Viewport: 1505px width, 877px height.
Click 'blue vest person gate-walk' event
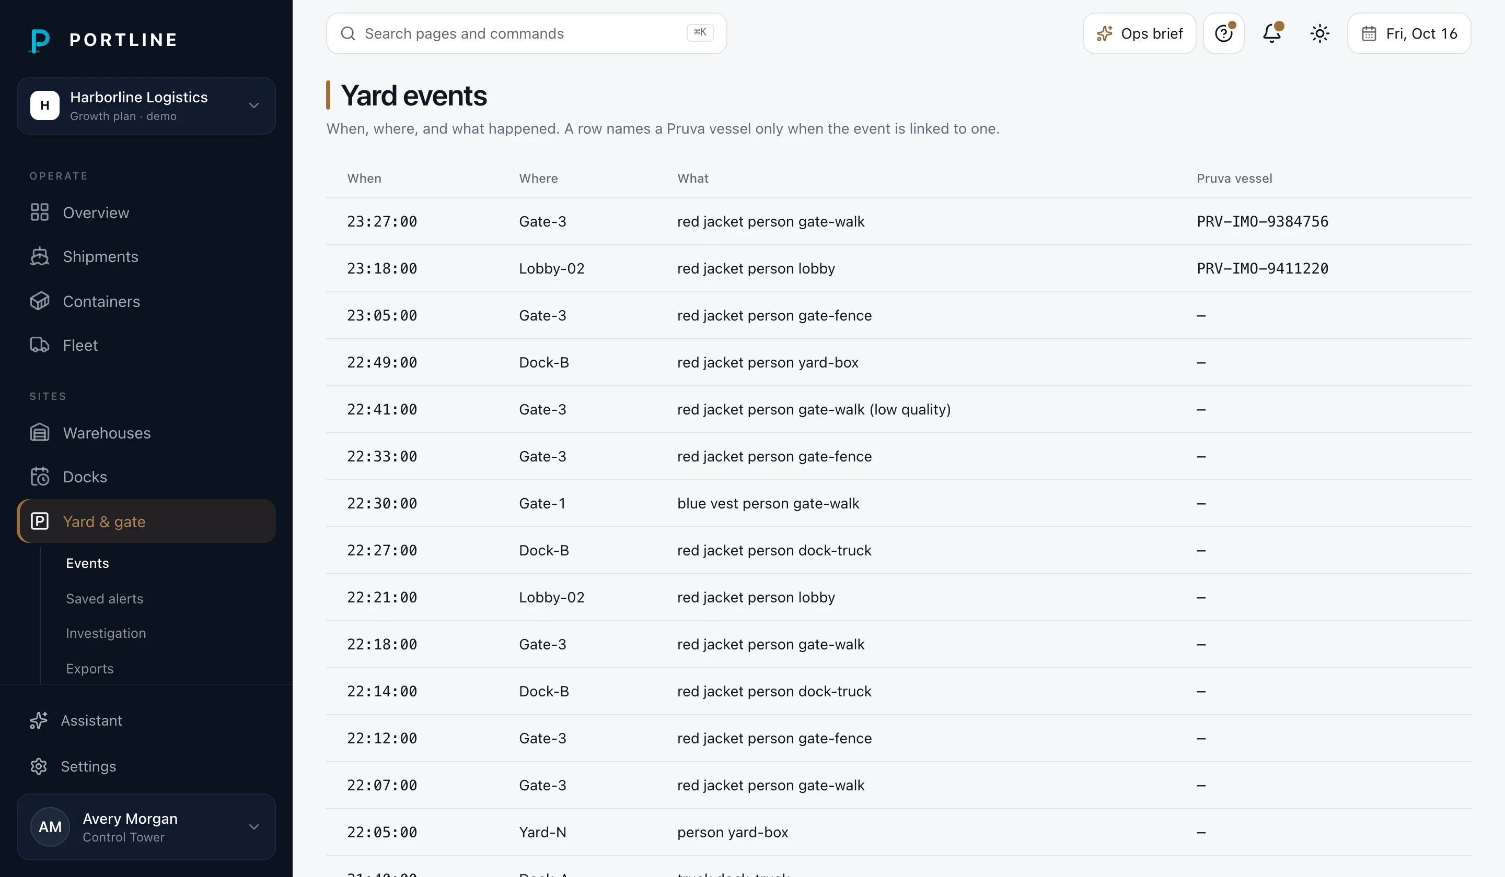(768, 504)
